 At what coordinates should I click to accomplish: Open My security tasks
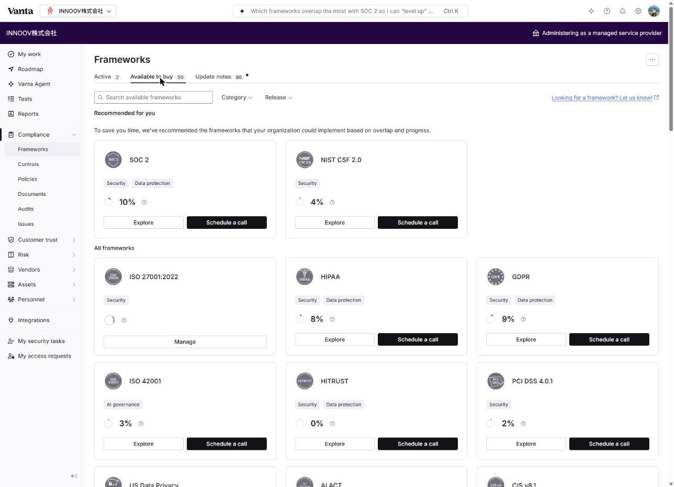click(41, 341)
